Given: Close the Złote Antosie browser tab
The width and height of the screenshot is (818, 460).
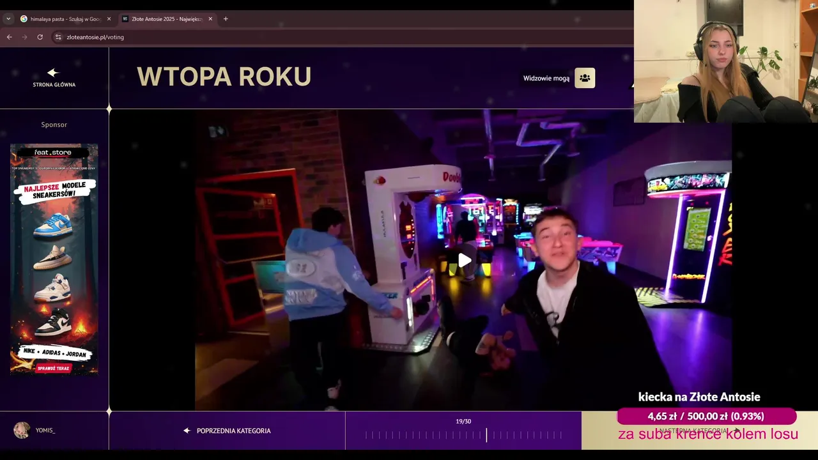Looking at the screenshot, I should (210, 19).
